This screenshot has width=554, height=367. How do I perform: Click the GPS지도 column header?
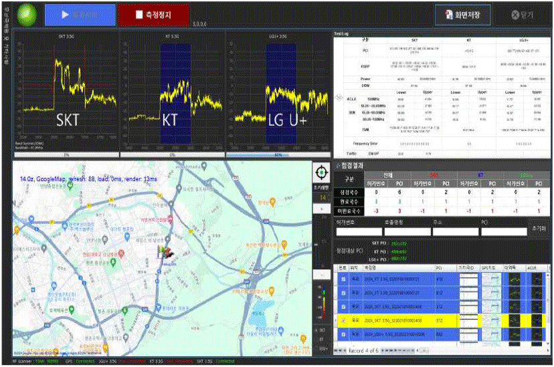click(x=491, y=268)
